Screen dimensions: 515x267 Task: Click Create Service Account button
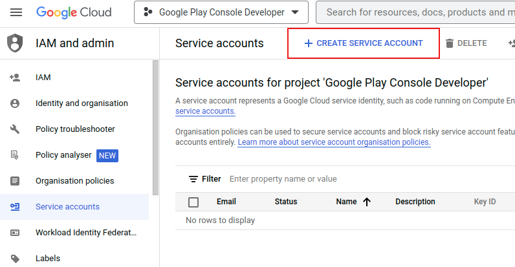tap(364, 43)
